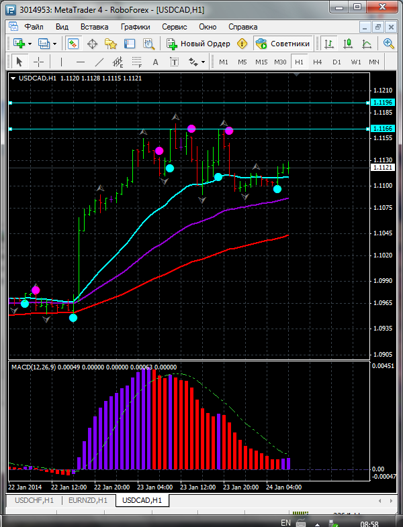
Task: Switch to H4 timeframe
Action: point(318,62)
